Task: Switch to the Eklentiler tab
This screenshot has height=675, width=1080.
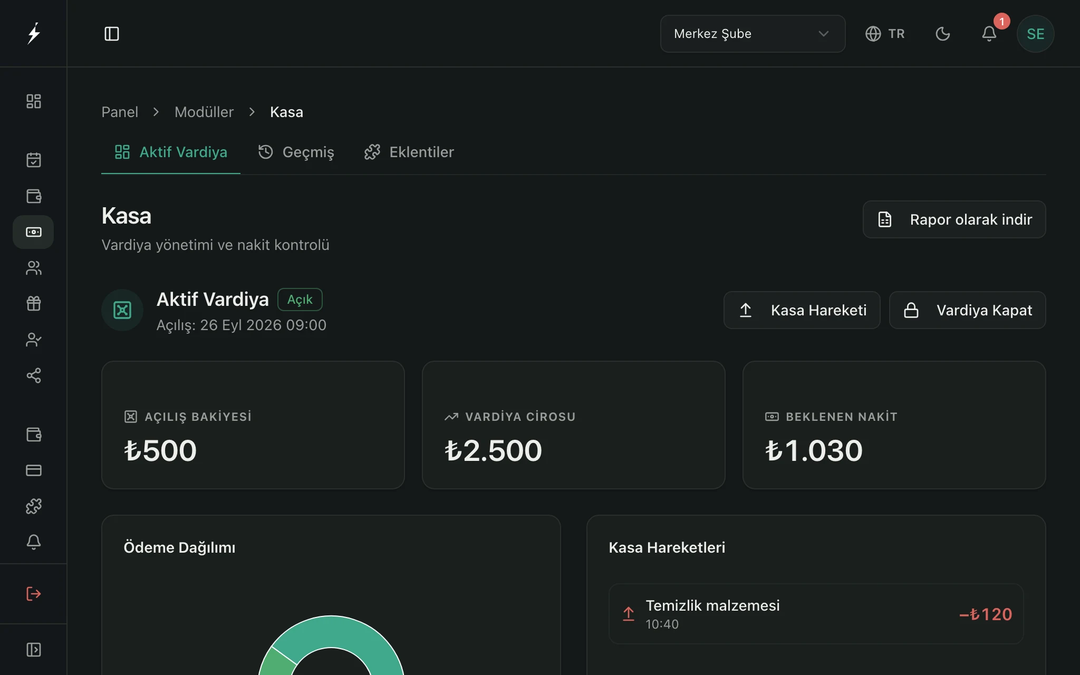Action: [x=409, y=152]
